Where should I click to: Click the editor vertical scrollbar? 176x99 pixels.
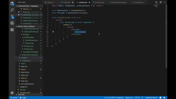coord(166,36)
